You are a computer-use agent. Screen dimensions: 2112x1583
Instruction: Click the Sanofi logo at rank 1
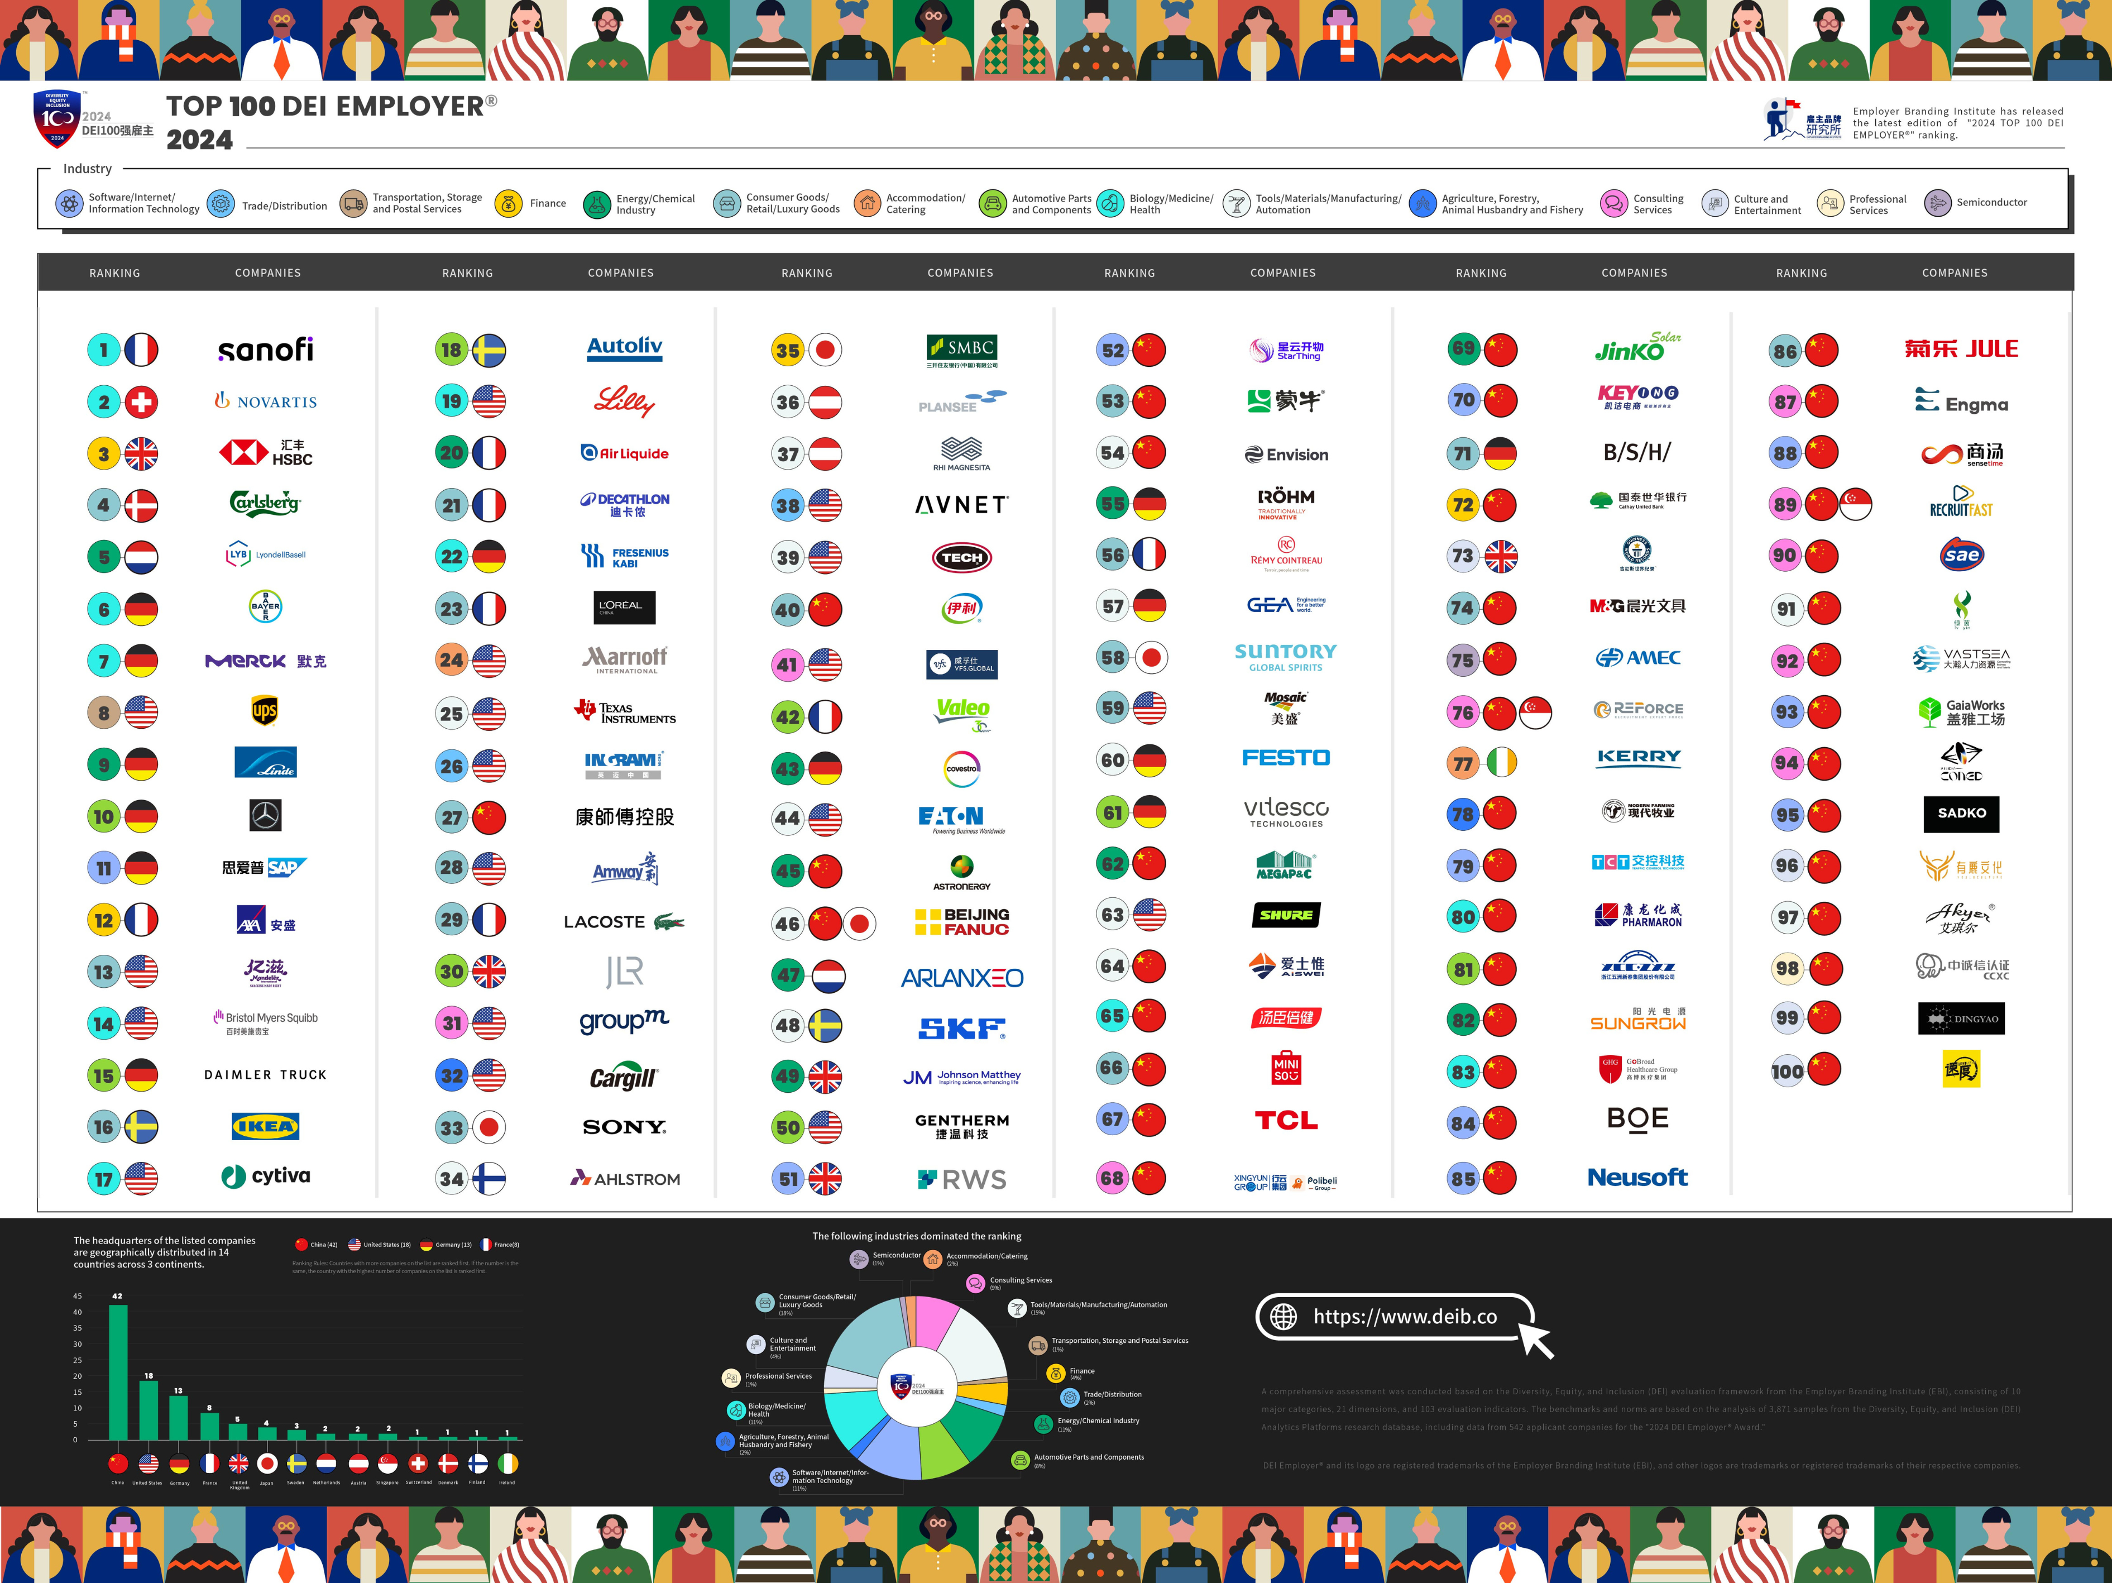265,350
